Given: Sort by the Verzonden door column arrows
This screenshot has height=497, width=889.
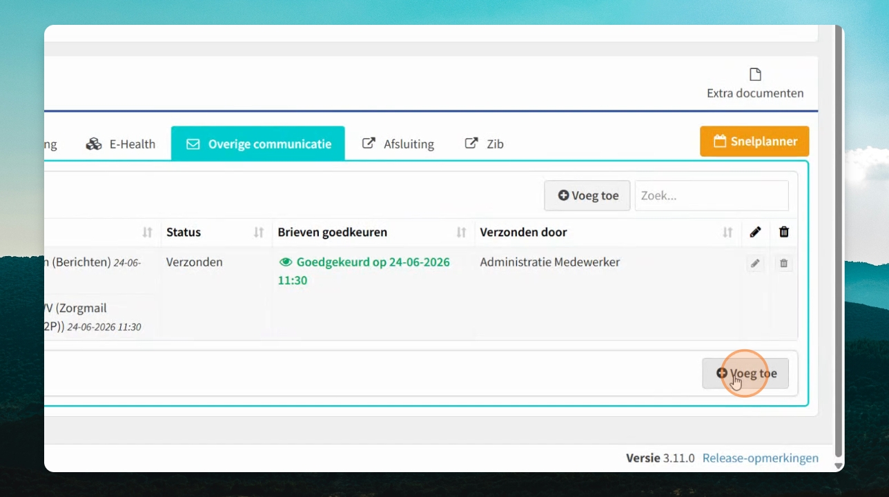Looking at the screenshot, I should coord(727,233).
